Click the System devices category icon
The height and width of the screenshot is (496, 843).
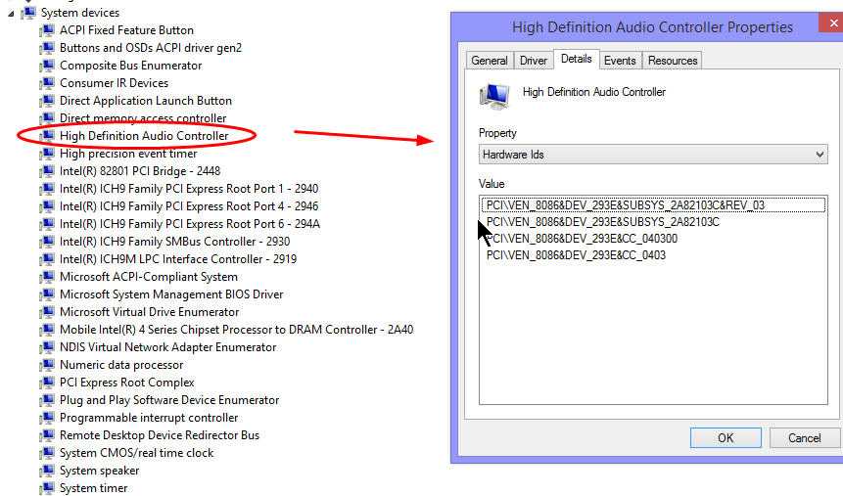point(28,13)
